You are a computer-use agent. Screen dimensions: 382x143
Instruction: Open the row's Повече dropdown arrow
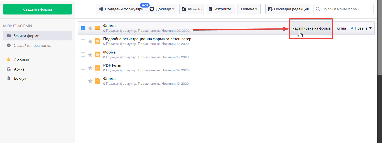coord(370,28)
